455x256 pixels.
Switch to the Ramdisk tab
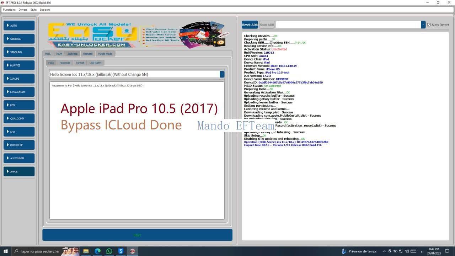pos(88,54)
